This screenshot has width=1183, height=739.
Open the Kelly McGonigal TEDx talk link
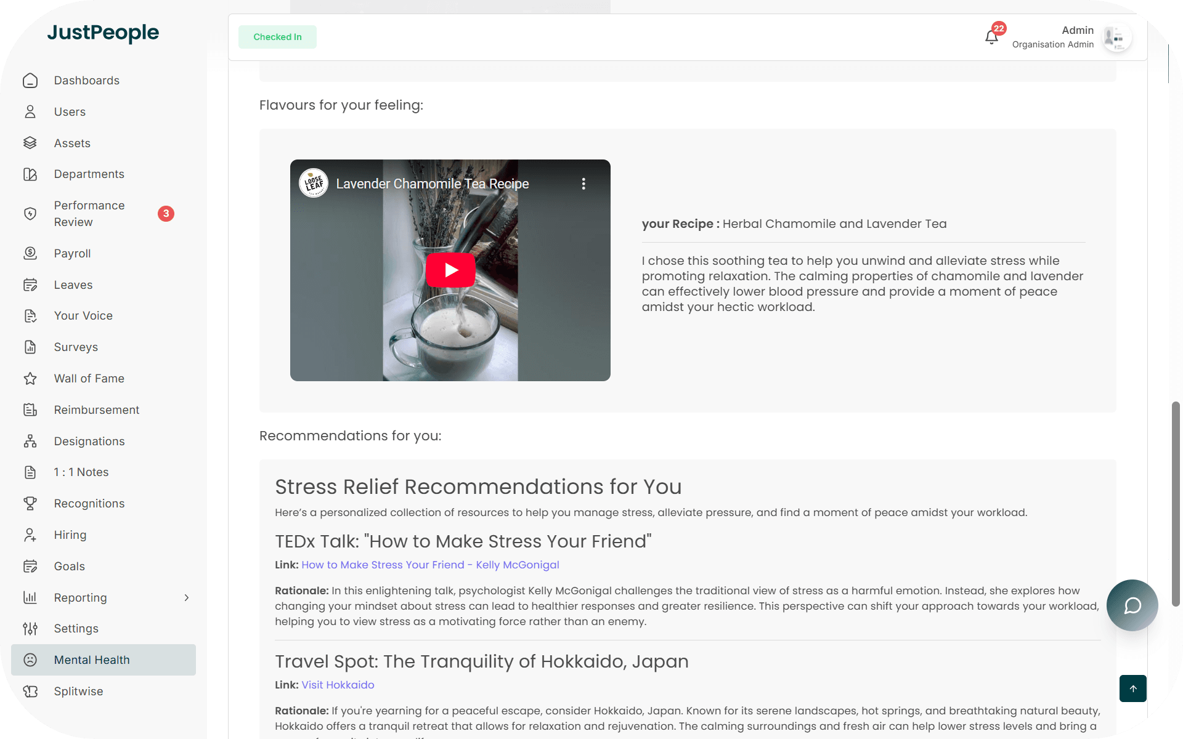pos(430,565)
